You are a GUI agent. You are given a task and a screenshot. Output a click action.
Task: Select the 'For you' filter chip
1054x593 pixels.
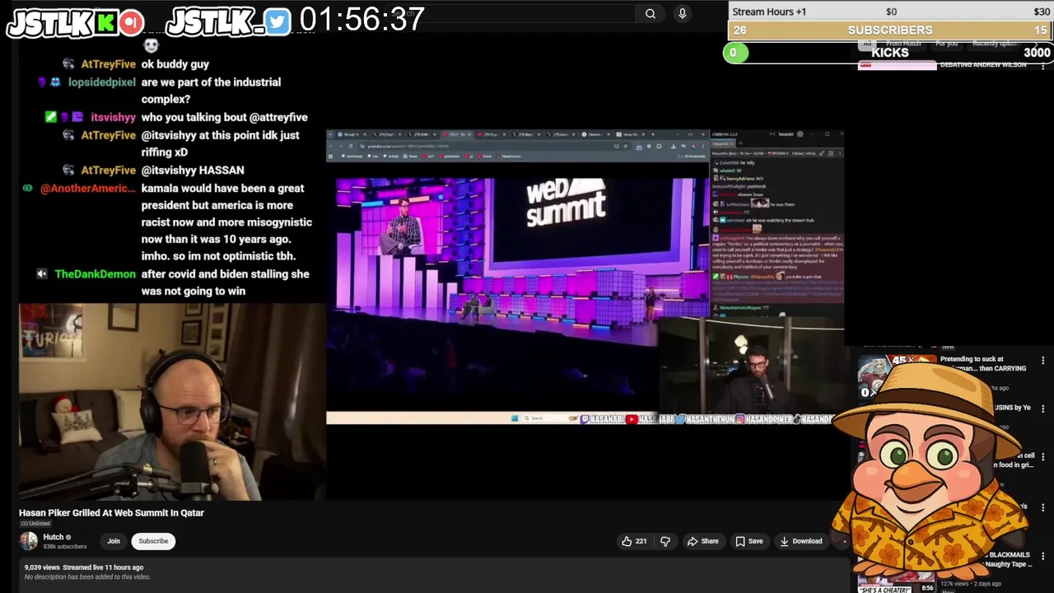pyautogui.click(x=946, y=43)
